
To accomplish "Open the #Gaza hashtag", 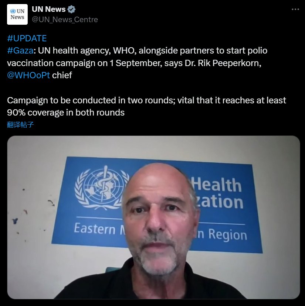I will 20,51.
